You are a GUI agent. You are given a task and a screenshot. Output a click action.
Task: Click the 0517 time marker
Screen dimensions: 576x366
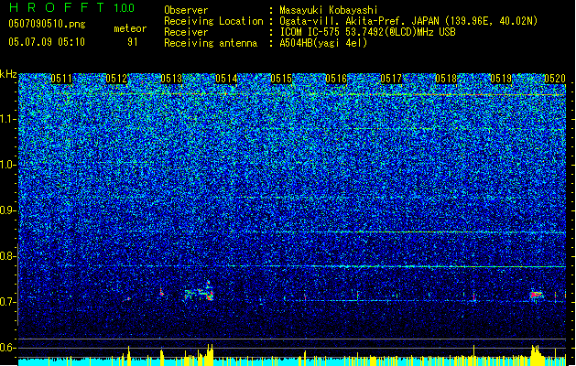391,79
